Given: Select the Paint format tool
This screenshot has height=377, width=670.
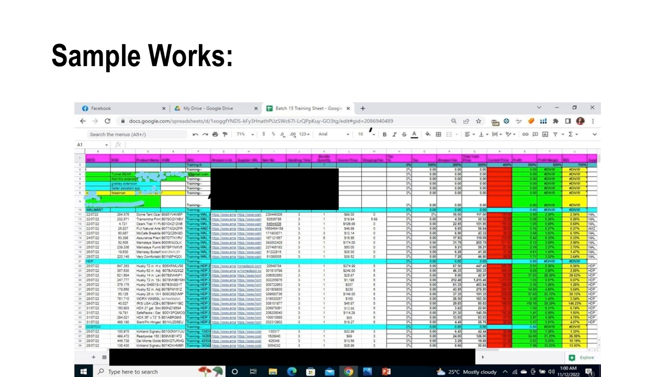Looking at the screenshot, I should 225,135.
